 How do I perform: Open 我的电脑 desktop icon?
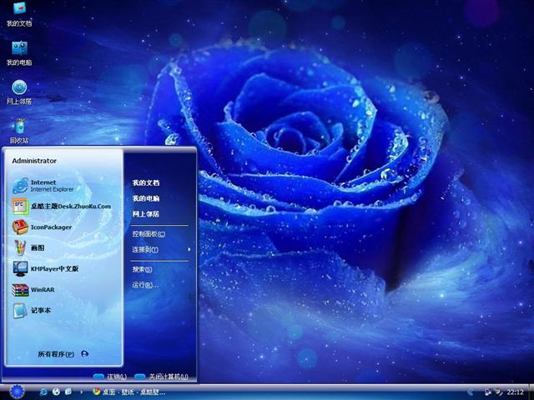point(19,51)
